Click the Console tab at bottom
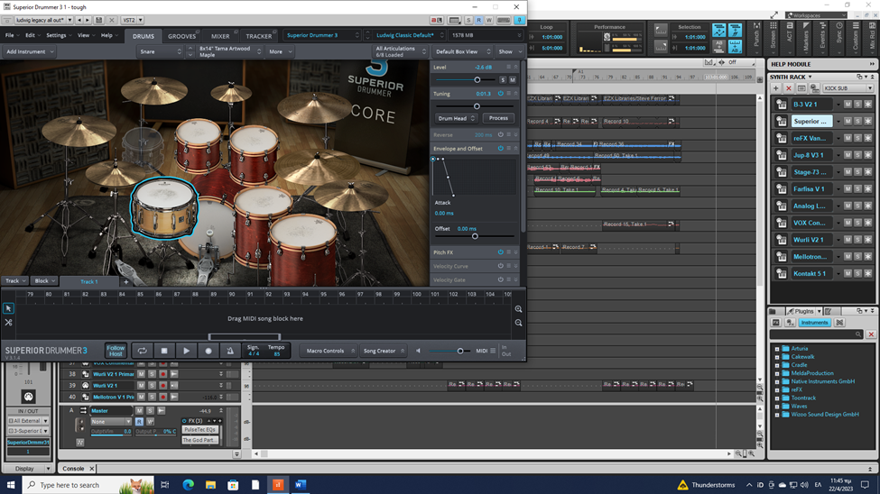The image size is (880, 494). tap(73, 469)
